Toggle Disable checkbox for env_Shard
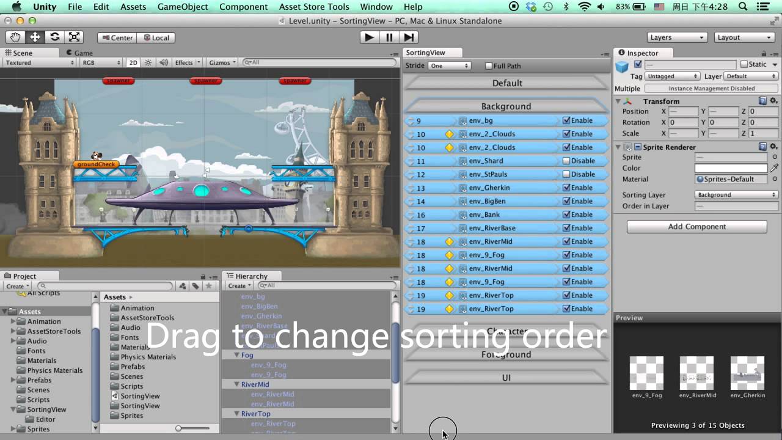The width and height of the screenshot is (782, 440). coord(566,161)
